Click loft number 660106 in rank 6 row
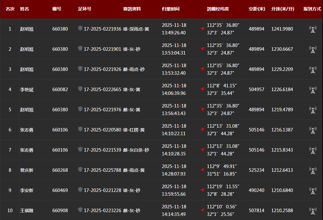The image size is (323, 220). [60, 130]
